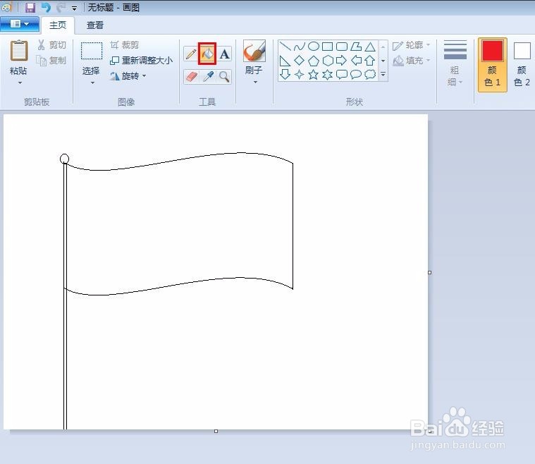Expand the Paste dropdown arrow
The image size is (535, 464).
point(20,83)
